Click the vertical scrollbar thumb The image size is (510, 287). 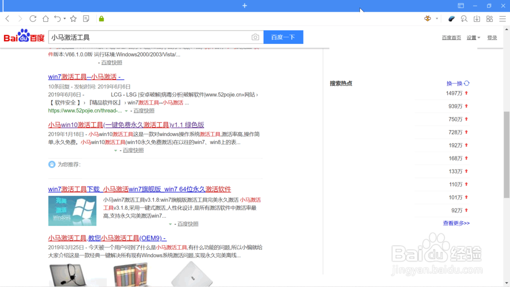tap(507, 154)
